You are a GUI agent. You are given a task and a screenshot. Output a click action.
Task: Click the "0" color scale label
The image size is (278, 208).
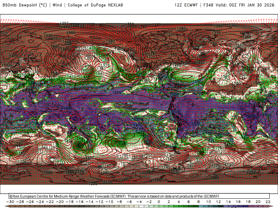pos(159,202)
